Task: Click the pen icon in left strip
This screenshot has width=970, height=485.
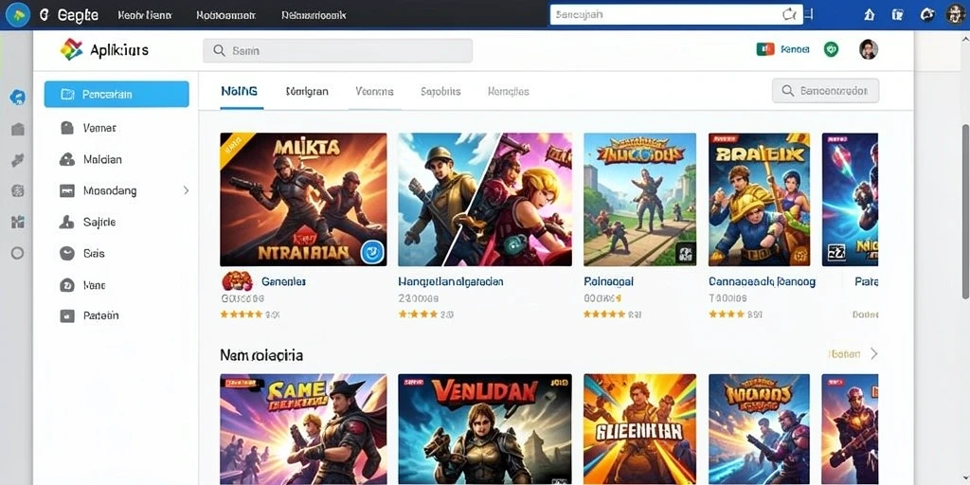Action: point(18,161)
